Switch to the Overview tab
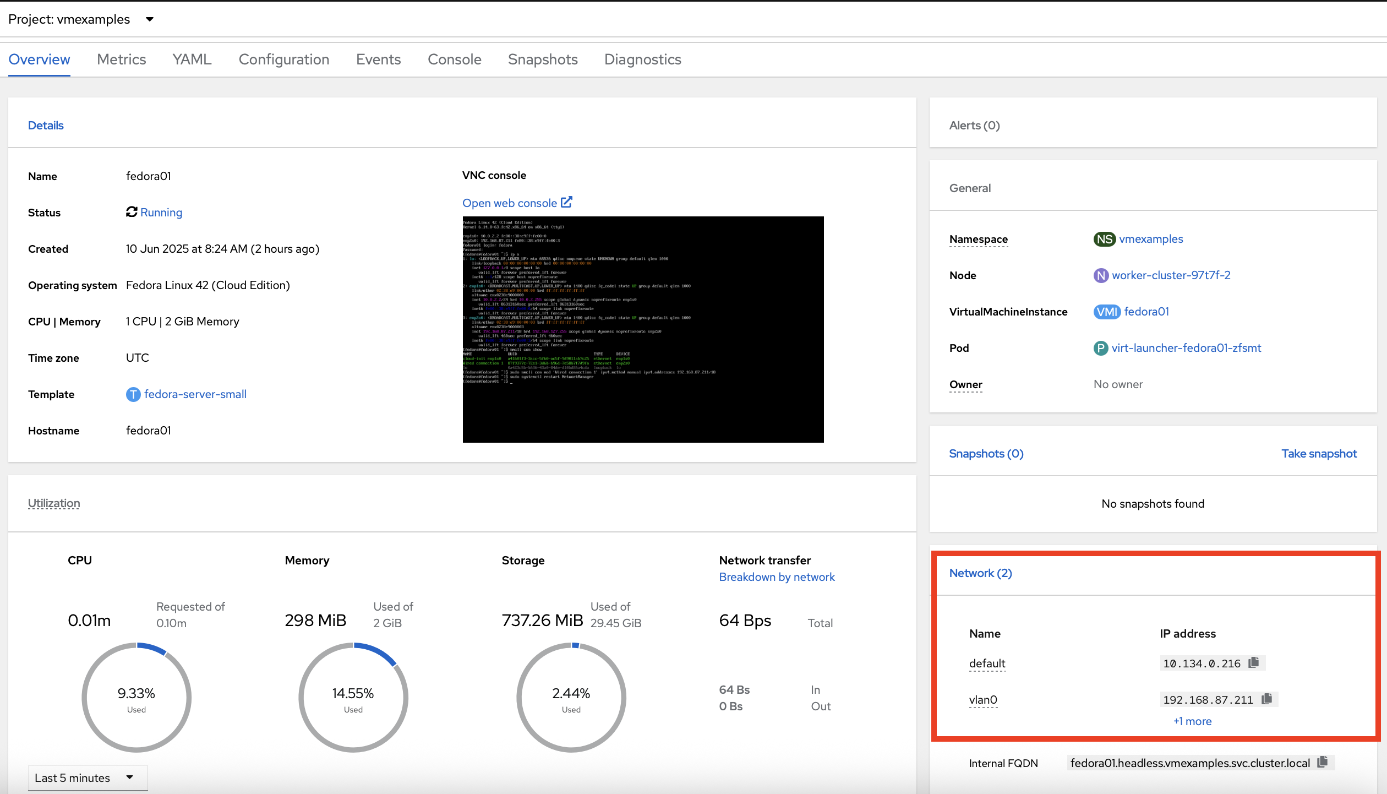Screen dimensions: 1387x794 [x=39, y=59]
